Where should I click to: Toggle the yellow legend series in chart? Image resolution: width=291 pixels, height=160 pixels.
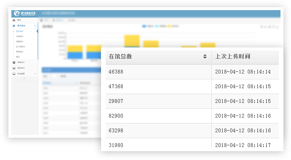[169, 26]
